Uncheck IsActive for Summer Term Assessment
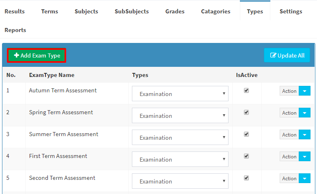Screen dimensions: 317x194 [246, 134]
